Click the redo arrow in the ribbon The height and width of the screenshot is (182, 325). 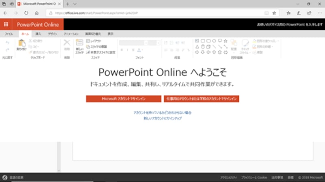(x=7, y=50)
